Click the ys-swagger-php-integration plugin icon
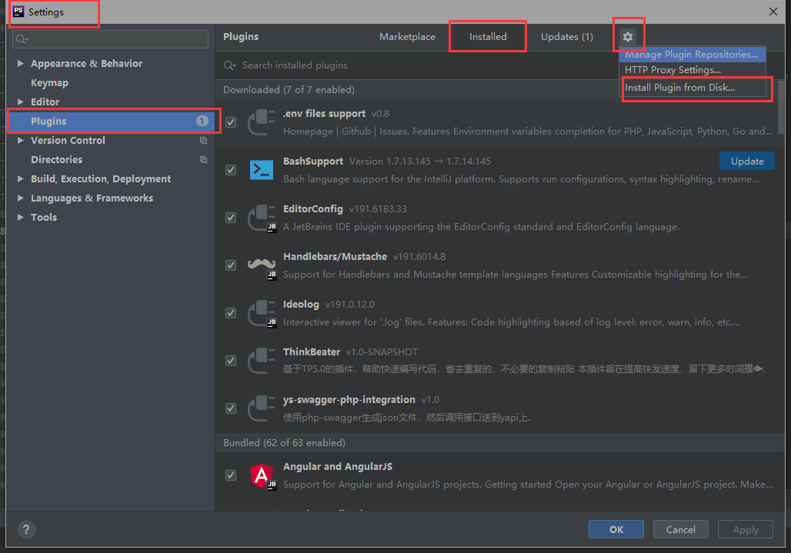Screen dimensions: 791x553 pos(262,408)
